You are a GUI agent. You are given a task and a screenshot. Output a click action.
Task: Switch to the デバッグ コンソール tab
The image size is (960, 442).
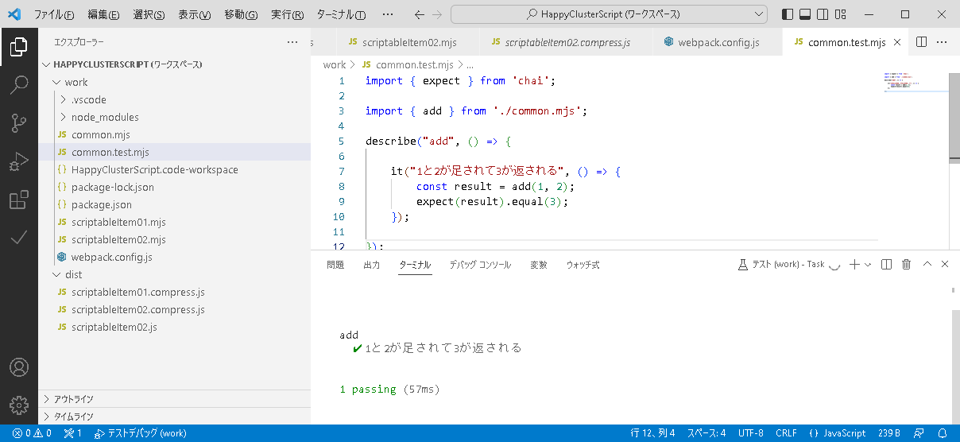click(x=480, y=265)
